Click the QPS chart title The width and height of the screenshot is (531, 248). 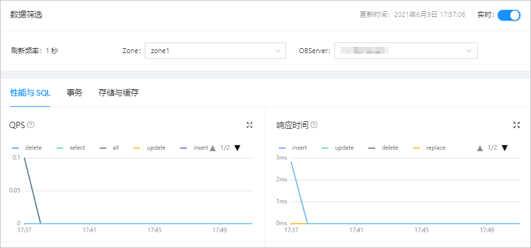pos(17,125)
